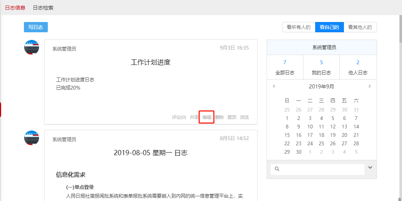Viewport: 402px width, 201px height.
Task: Select 看所有人的 view filter
Action: coord(298,27)
